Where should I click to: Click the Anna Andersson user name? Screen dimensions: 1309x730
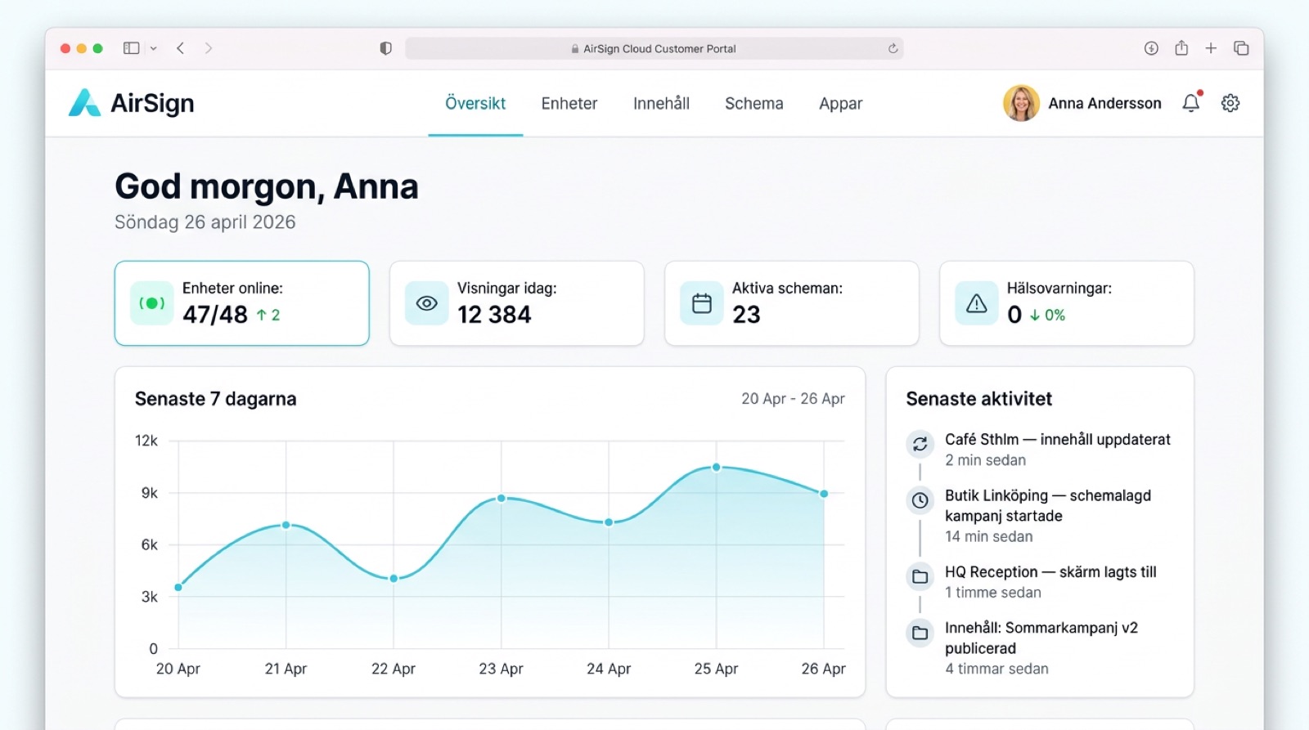pos(1104,103)
